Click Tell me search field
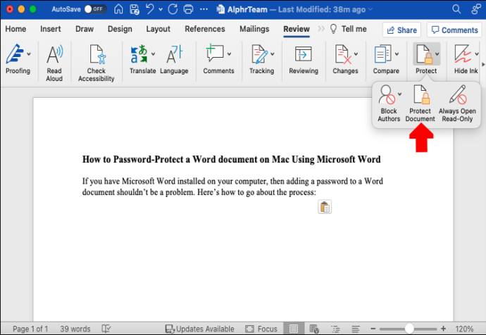 click(349, 29)
